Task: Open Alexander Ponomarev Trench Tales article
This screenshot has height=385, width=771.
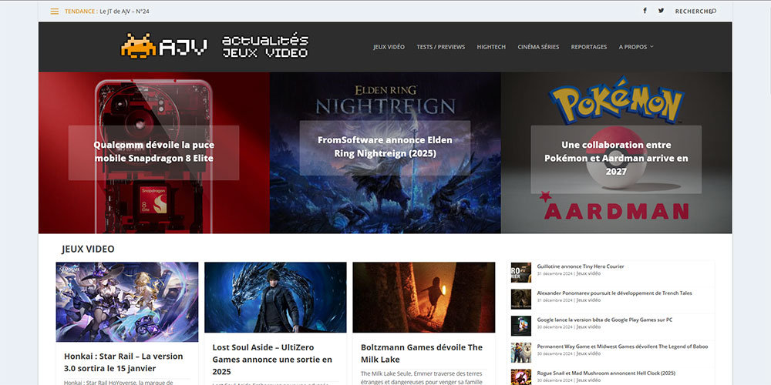Action: 614,293
